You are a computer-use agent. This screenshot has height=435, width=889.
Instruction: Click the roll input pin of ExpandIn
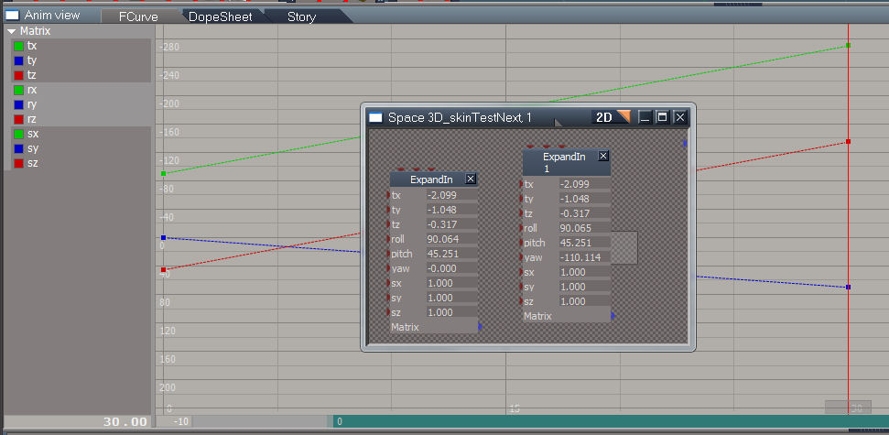388,239
